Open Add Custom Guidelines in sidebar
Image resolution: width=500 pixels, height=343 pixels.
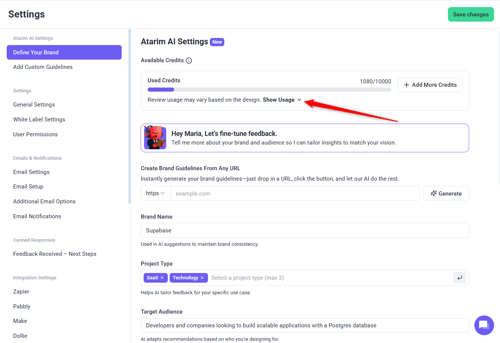[x=43, y=67]
